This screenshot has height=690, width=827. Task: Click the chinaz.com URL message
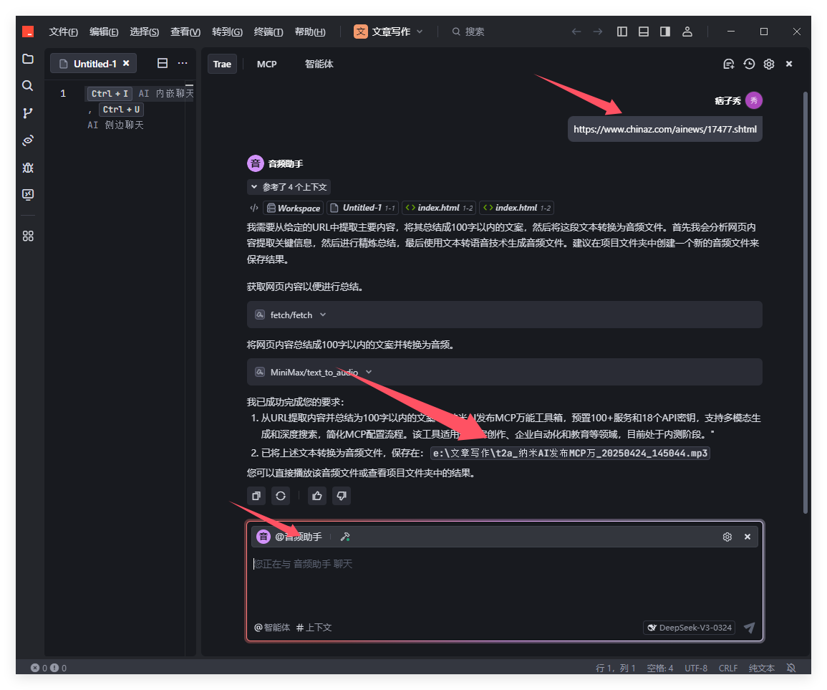[664, 130]
